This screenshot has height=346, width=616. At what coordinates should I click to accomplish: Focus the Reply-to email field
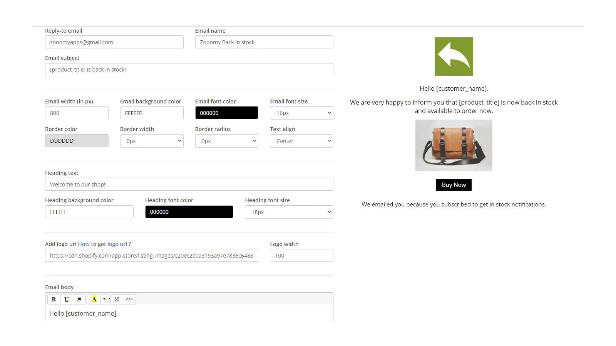click(114, 42)
